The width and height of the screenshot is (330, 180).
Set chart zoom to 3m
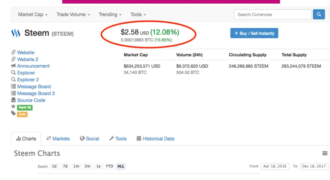point(87,166)
